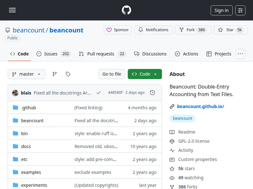
Task: Click blais's avatar thumbnail
Action: [x=15, y=93]
